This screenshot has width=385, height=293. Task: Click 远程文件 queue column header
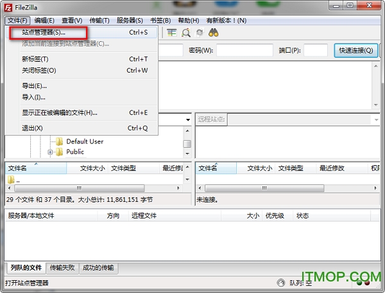click(x=175, y=216)
